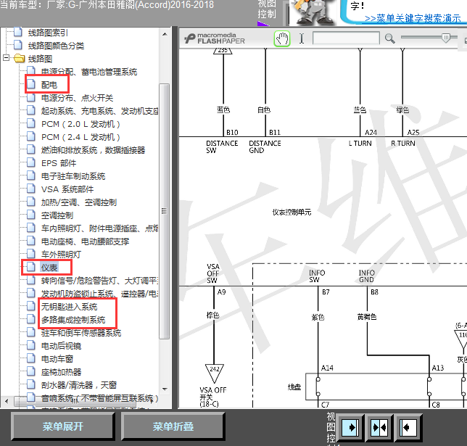Open 音响系统 (不带智能屏互联系统) entry
The width and height of the screenshot is (467, 446).
click(x=99, y=398)
